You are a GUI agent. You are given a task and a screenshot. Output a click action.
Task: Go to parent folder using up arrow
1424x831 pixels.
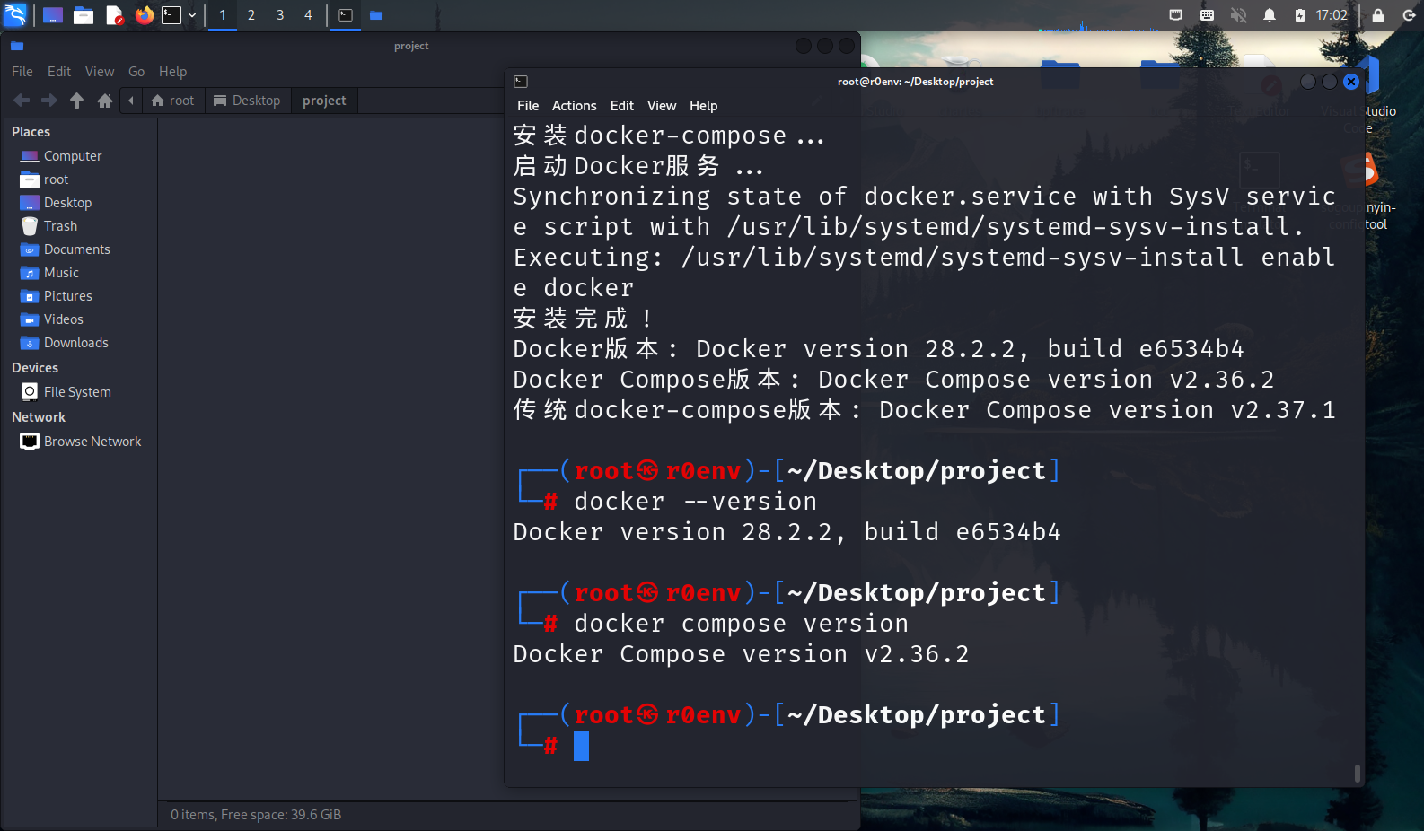point(77,101)
